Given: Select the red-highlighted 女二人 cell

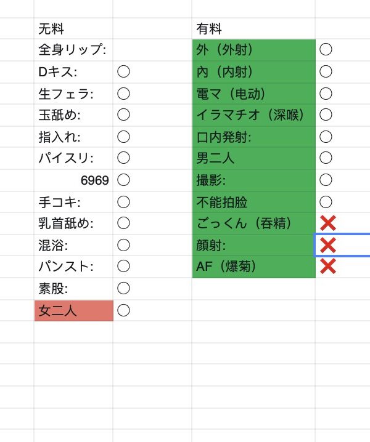Looking at the screenshot, I should click(x=73, y=310).
